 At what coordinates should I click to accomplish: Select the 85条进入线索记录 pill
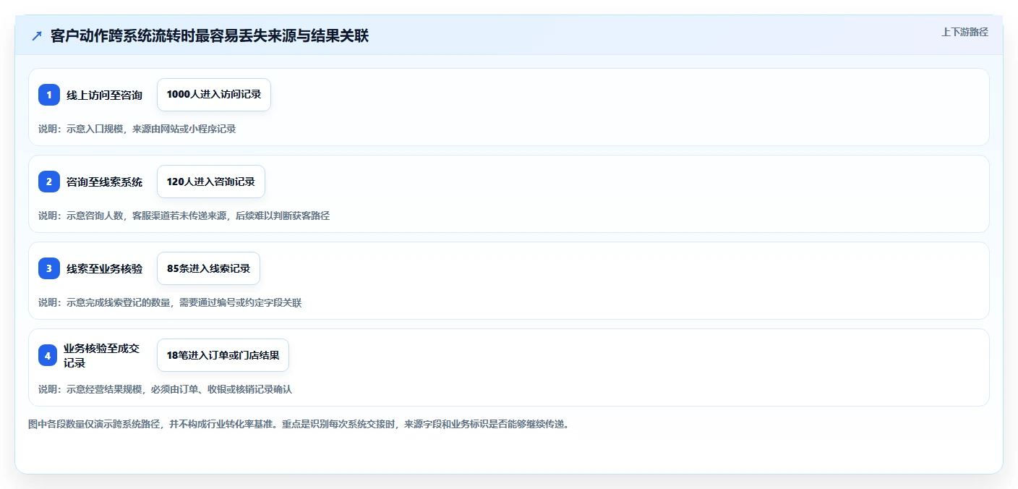coord(208,268)
